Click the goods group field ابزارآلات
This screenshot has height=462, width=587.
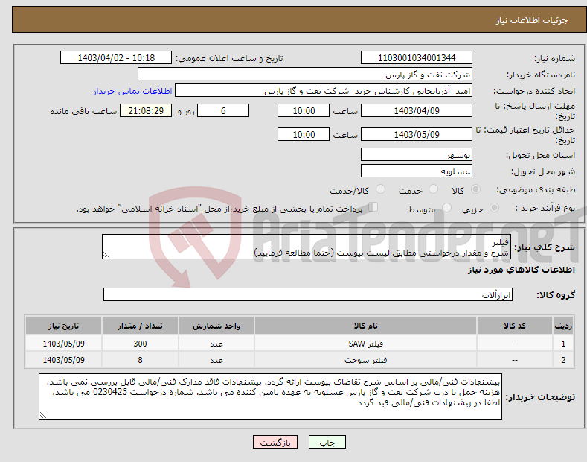pyautogui.click(x=308, y=295)
